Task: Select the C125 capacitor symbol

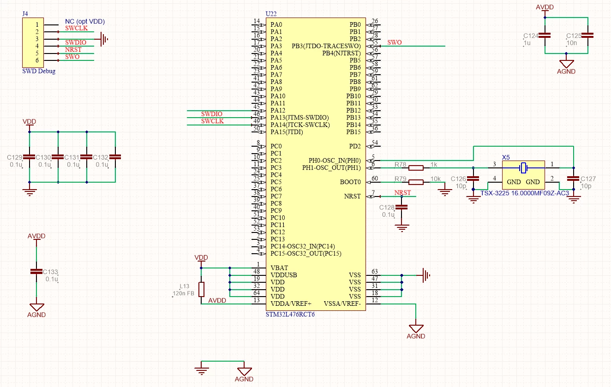Action: [x=587, y=35]
